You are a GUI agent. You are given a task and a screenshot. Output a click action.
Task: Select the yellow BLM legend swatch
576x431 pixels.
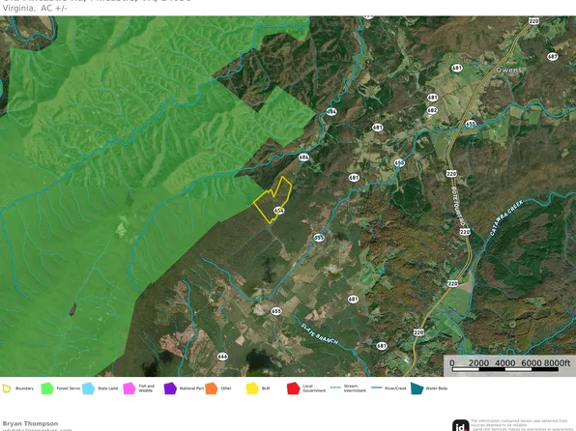(252, 388)
